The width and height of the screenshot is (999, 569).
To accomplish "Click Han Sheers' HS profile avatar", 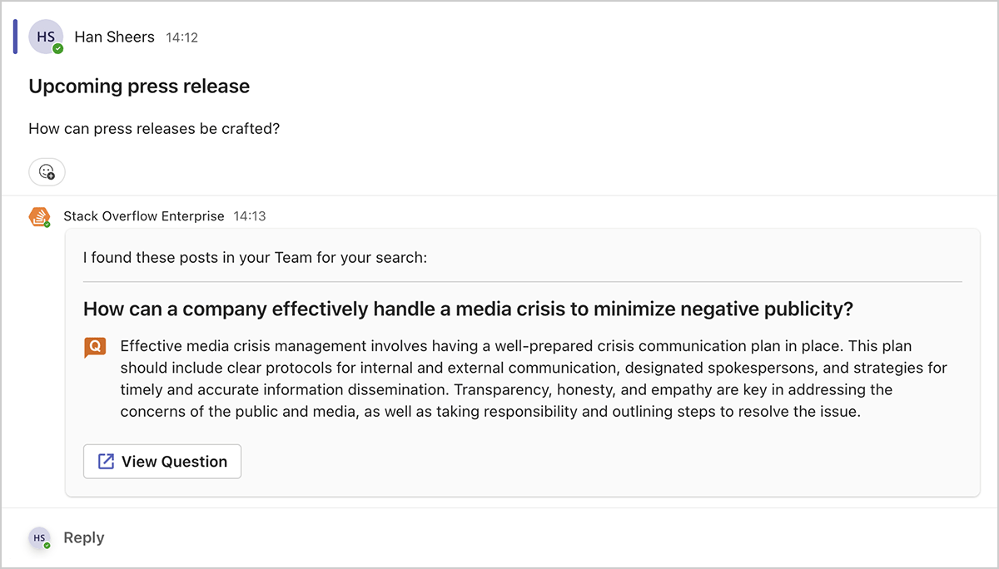I will tap(45, 37).
